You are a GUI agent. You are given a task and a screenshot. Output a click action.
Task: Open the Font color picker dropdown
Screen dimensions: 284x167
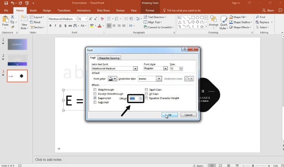point(115,79)
